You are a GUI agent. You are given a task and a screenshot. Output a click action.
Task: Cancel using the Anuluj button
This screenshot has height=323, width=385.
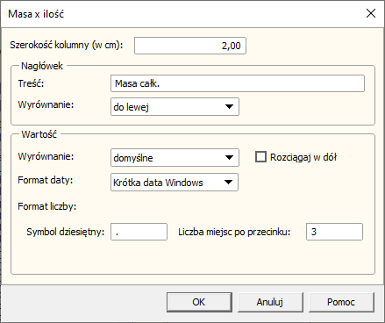coord(270,302)
